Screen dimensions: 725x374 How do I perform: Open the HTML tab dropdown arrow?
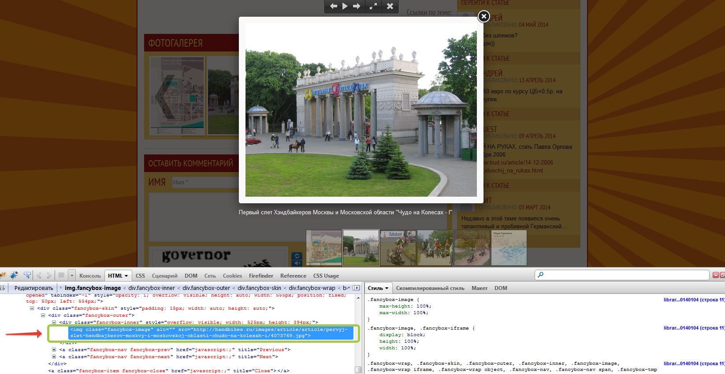pyautogui.click(x=126, y=276)
